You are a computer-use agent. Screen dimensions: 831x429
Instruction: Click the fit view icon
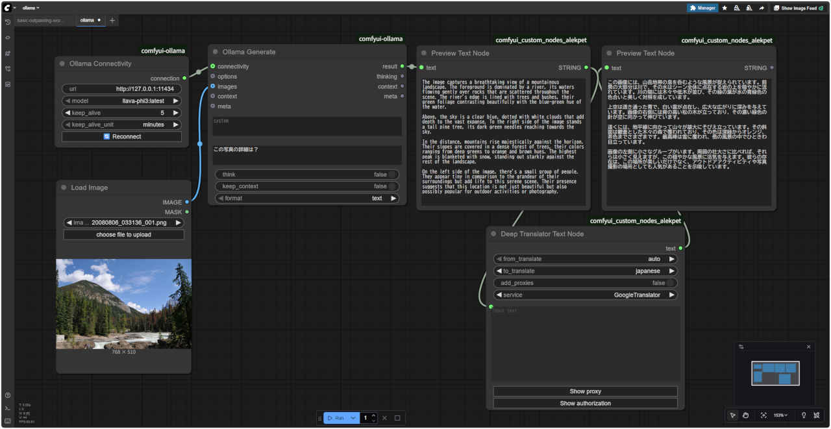[763, 415]
